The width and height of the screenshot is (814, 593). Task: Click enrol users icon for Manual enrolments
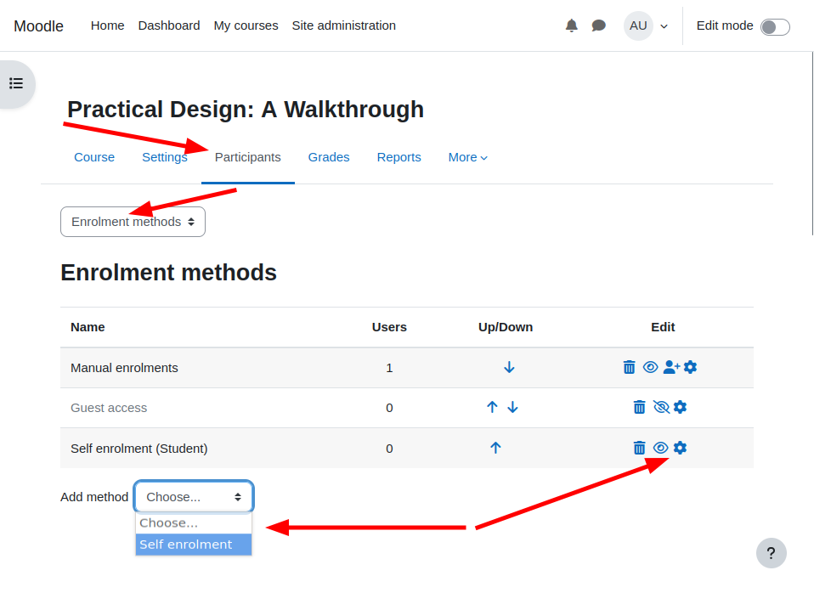point(671,367)
